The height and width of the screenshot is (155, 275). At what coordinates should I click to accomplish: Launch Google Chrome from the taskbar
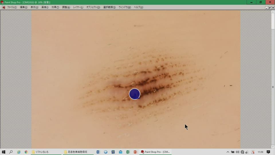[26, 152]
